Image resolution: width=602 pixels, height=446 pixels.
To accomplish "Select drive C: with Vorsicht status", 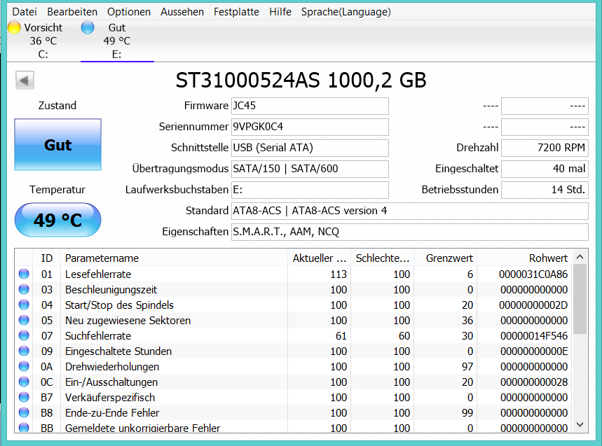I will tap(43, 41).
